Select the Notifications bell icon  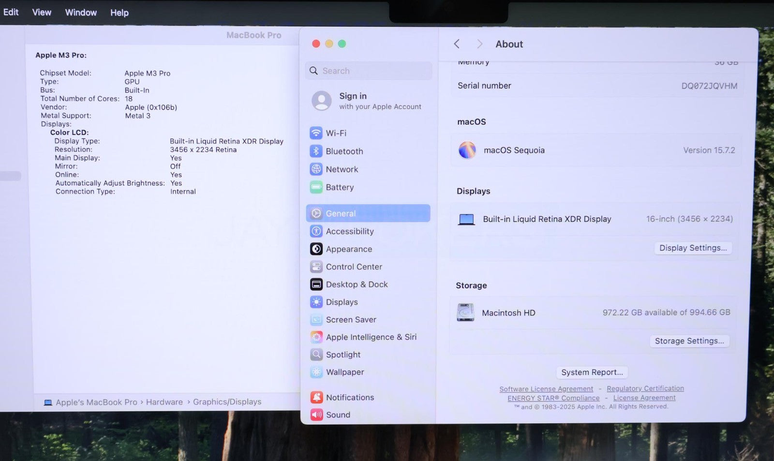(x=316, y=397)
